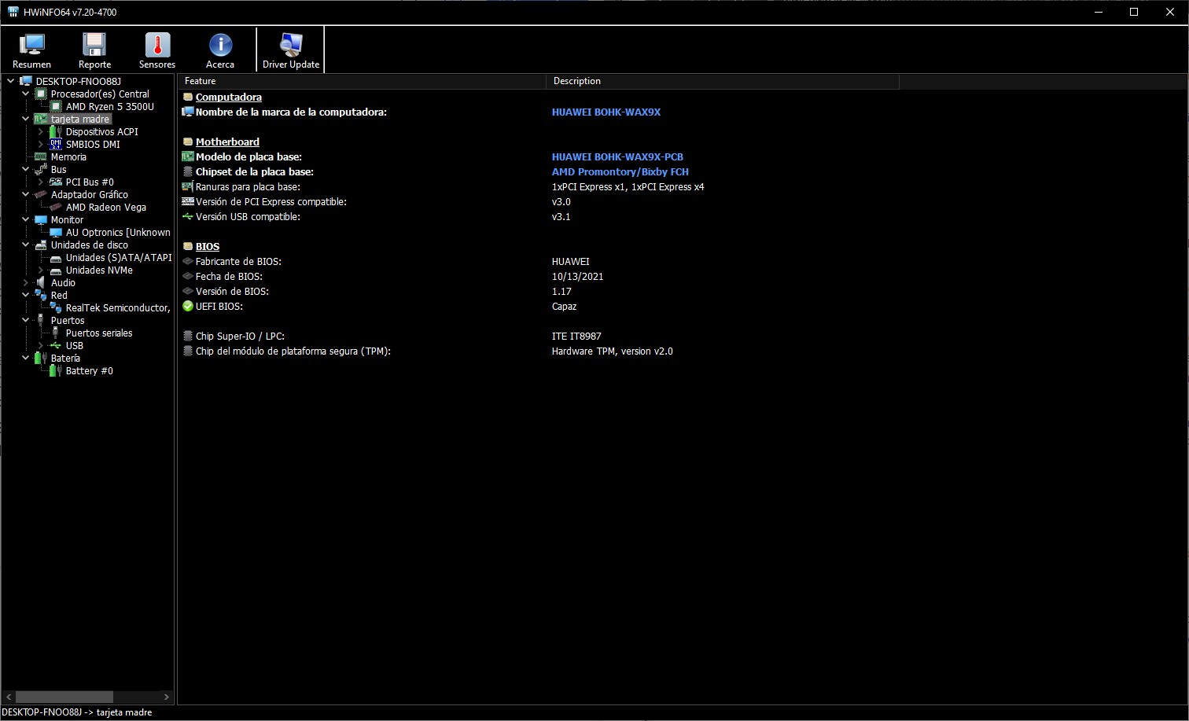Click the AMD Ryzen 5 3500U chip icon
Screen dimensions: 1189x721
[56, 106]
